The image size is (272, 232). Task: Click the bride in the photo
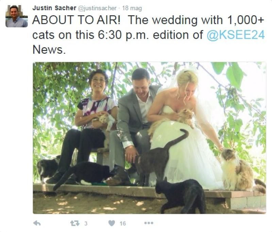pos(187,128)
